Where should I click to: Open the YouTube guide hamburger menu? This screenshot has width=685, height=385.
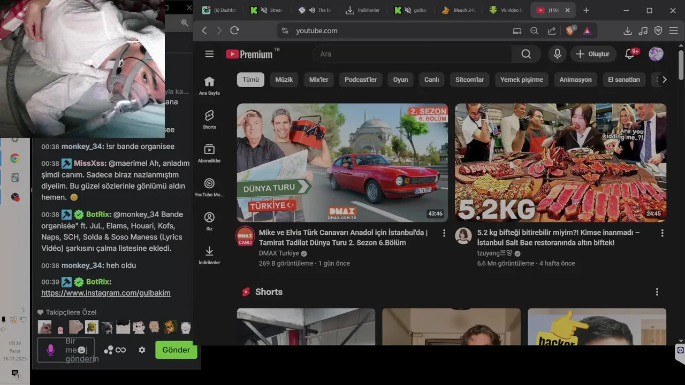coord(209,54)
